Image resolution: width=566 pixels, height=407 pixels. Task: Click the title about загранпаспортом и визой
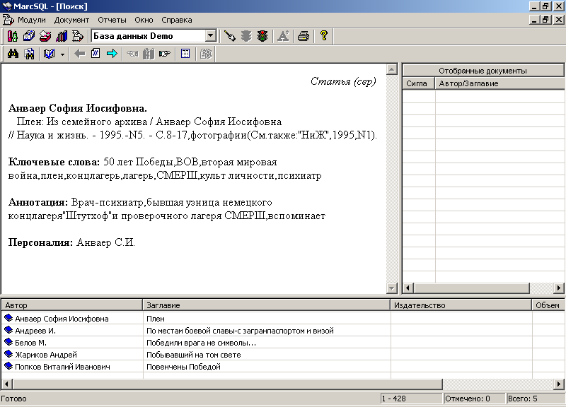click(240, 331)
